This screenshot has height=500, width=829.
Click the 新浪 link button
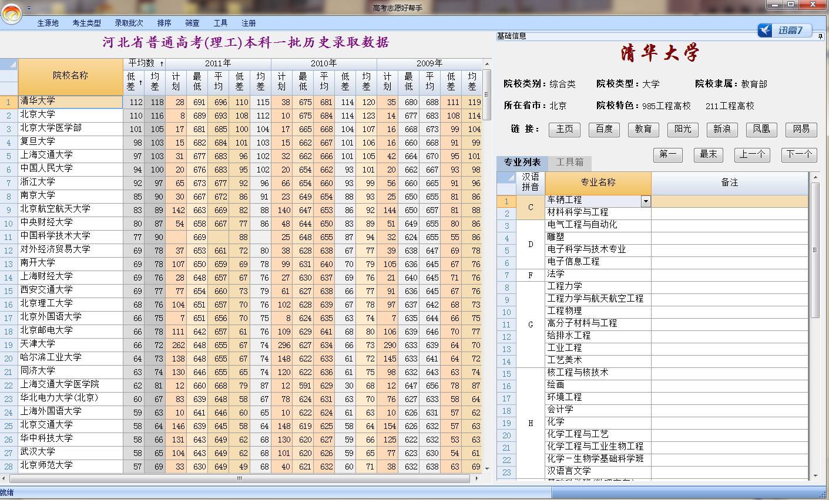click(722, 129)
